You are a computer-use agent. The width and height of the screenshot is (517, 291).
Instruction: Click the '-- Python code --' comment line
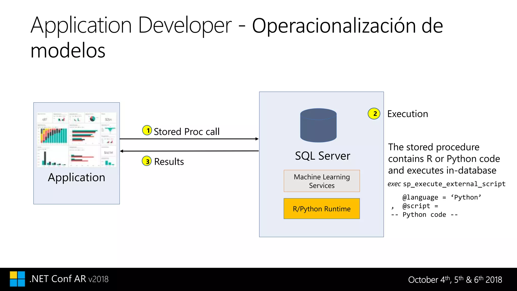click(x=424, y=215)
